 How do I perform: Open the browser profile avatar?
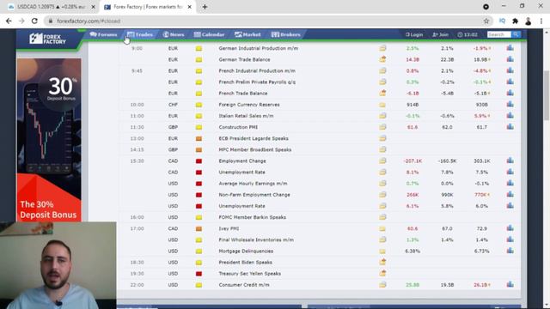point(529,21)
